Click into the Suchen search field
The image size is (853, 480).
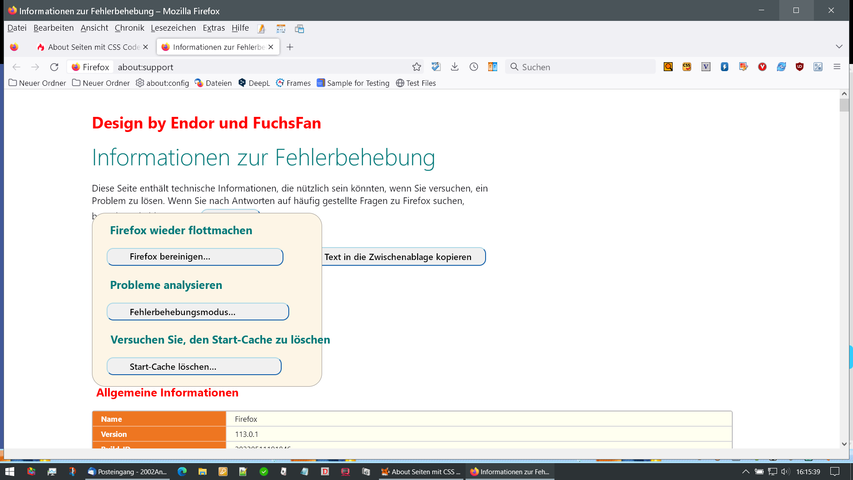tap(582, 67)
